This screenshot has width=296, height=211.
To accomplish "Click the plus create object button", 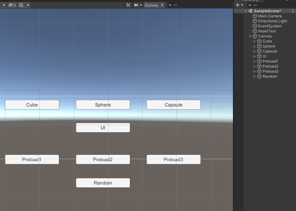I will [238, 5].
